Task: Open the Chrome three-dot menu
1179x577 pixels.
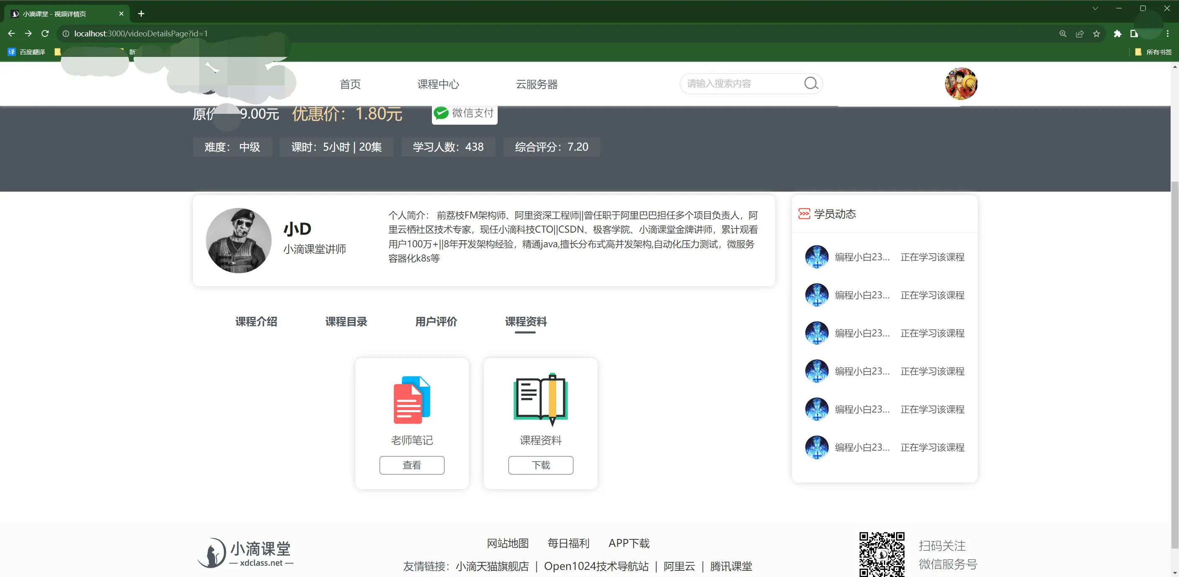Action: (x=1168, y=33)
